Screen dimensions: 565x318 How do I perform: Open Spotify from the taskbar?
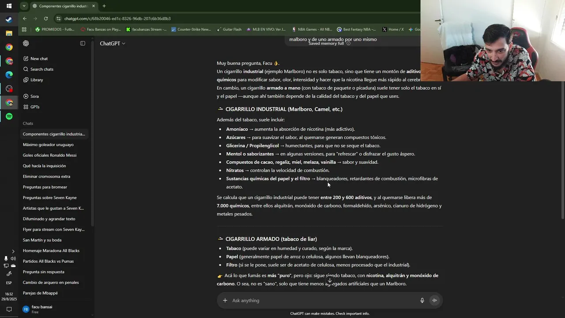9,117
